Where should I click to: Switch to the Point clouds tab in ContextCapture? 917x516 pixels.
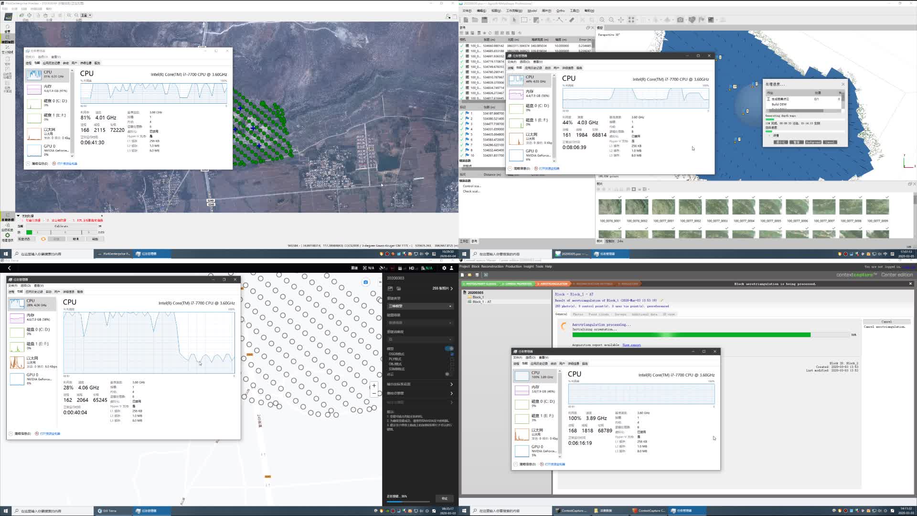point(598,314)
